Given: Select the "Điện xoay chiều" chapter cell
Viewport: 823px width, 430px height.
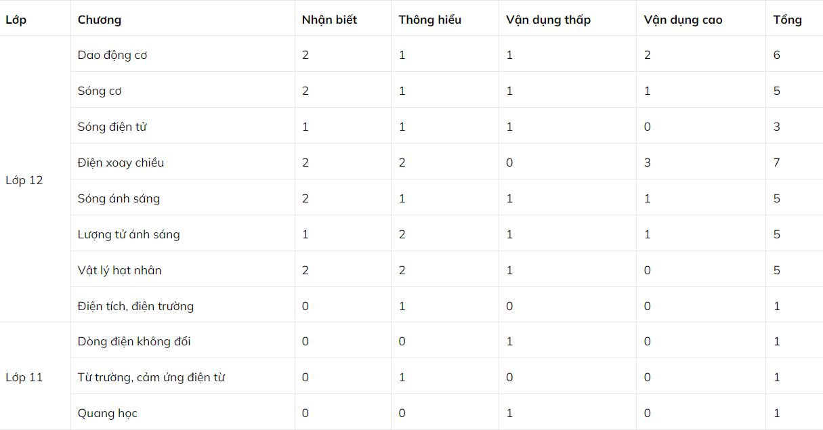Looking at the screenshot, I should pyautogui.click(x=121, y=163).
